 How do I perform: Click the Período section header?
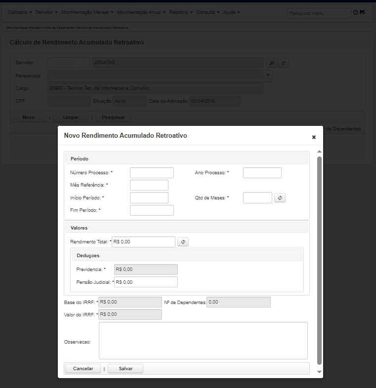(187, 158)
